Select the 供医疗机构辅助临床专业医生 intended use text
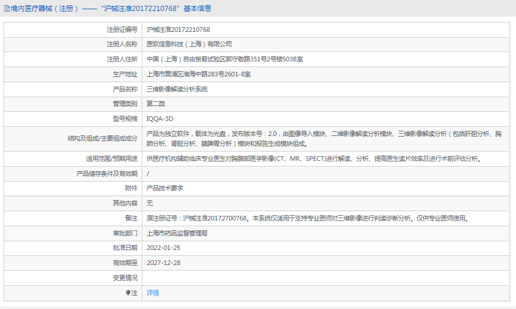The width and height of the screenshot is (516, 309). coord(315,159)
